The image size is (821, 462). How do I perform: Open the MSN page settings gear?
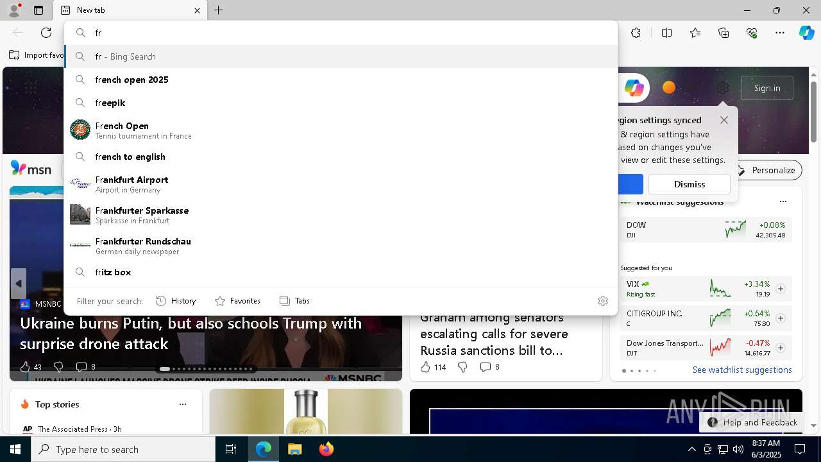click(x=723, y=88)
